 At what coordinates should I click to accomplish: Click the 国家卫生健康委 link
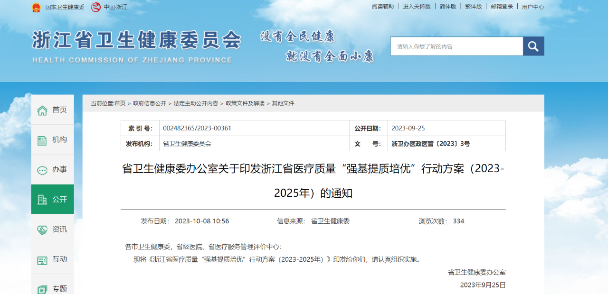point(65,7)
